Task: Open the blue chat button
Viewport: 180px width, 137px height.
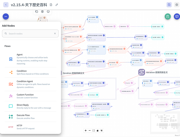Action: point(177,16)
